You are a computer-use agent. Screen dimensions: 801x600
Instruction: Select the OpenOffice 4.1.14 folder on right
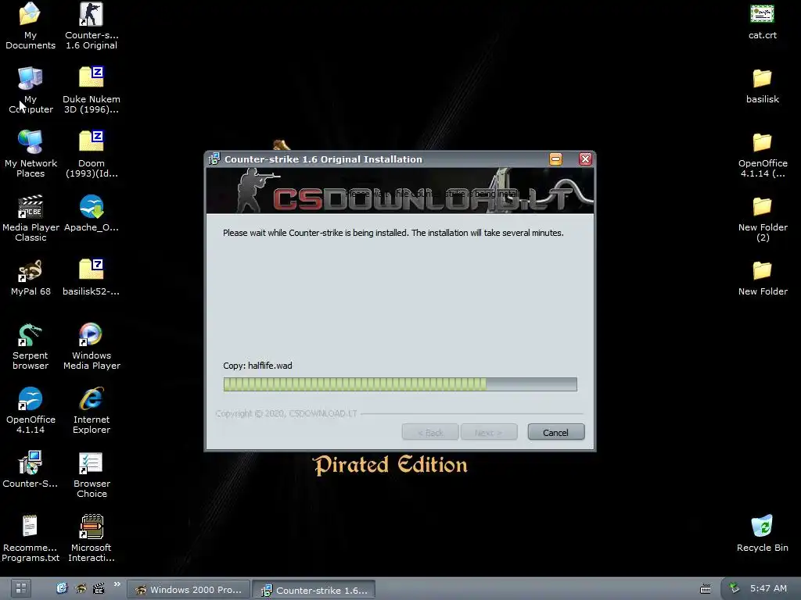pyautogui.click(x=762, y=154)
